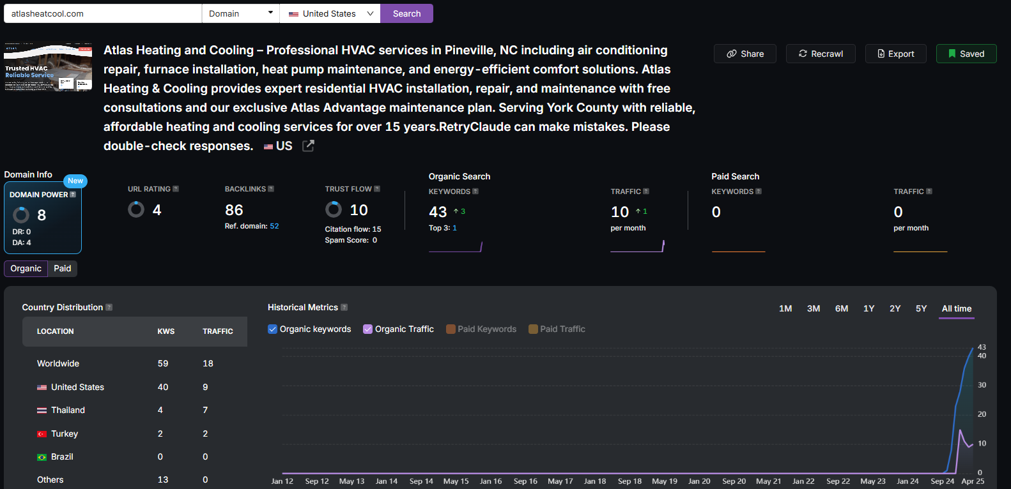
Task: Click organic keywords sparkline chart
Action: coord(456,246)
